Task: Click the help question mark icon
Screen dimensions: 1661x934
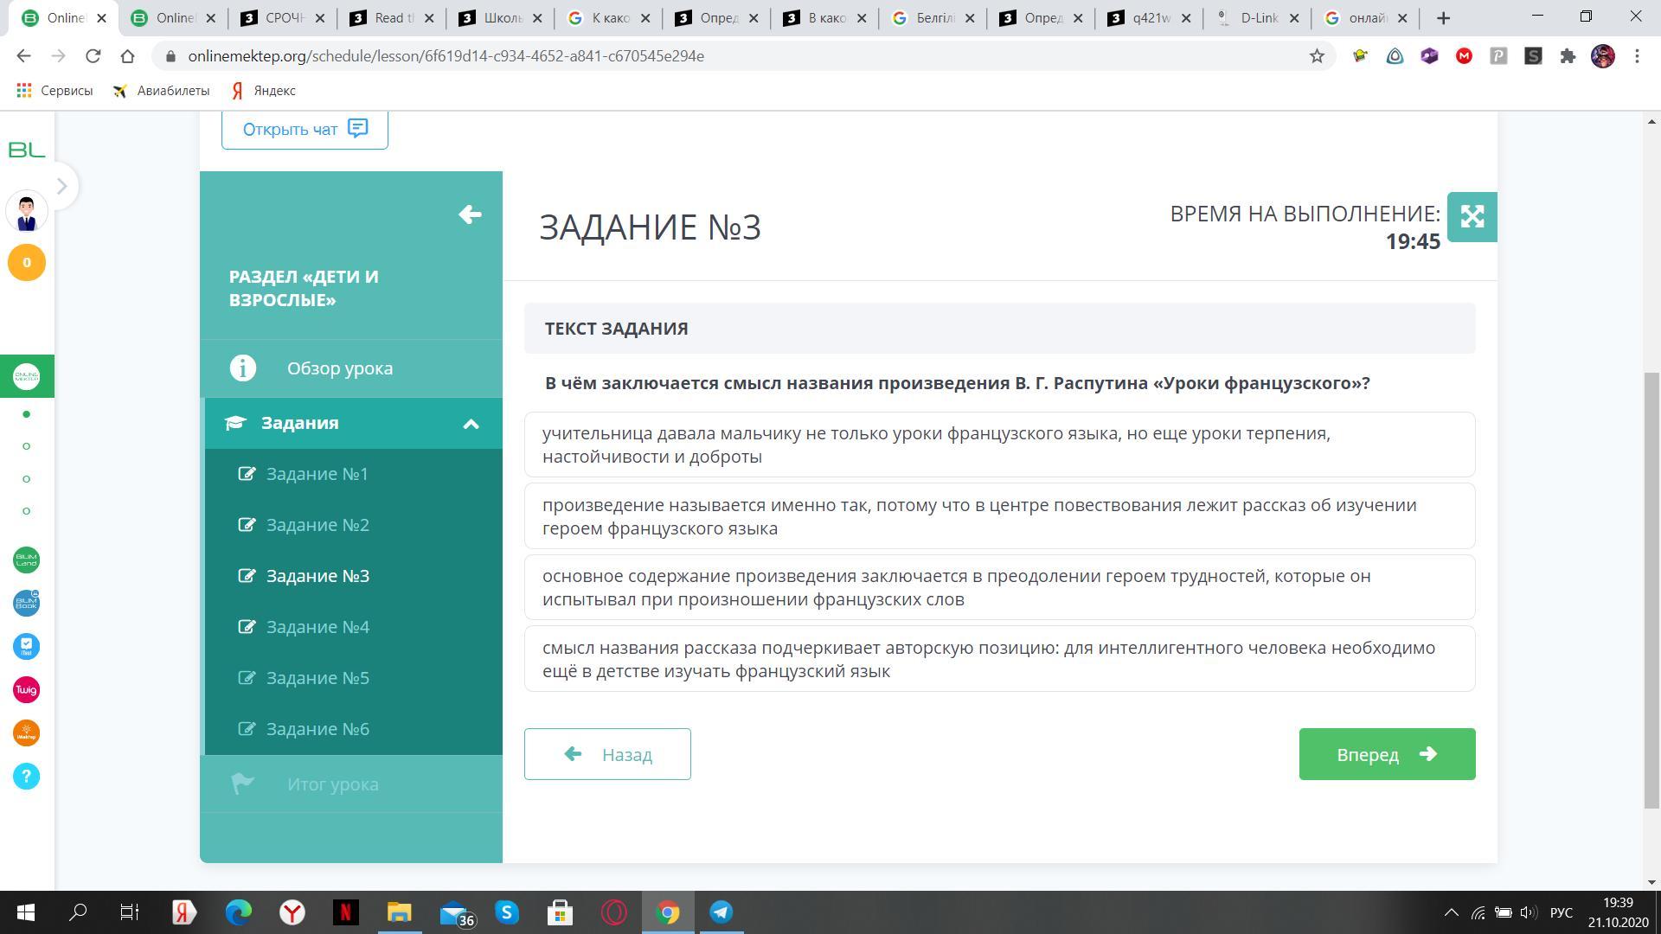Action: [x=26, y=777]
